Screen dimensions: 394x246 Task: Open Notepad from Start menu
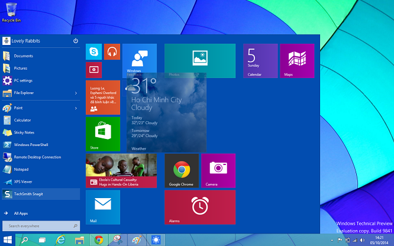coord(41,169)
